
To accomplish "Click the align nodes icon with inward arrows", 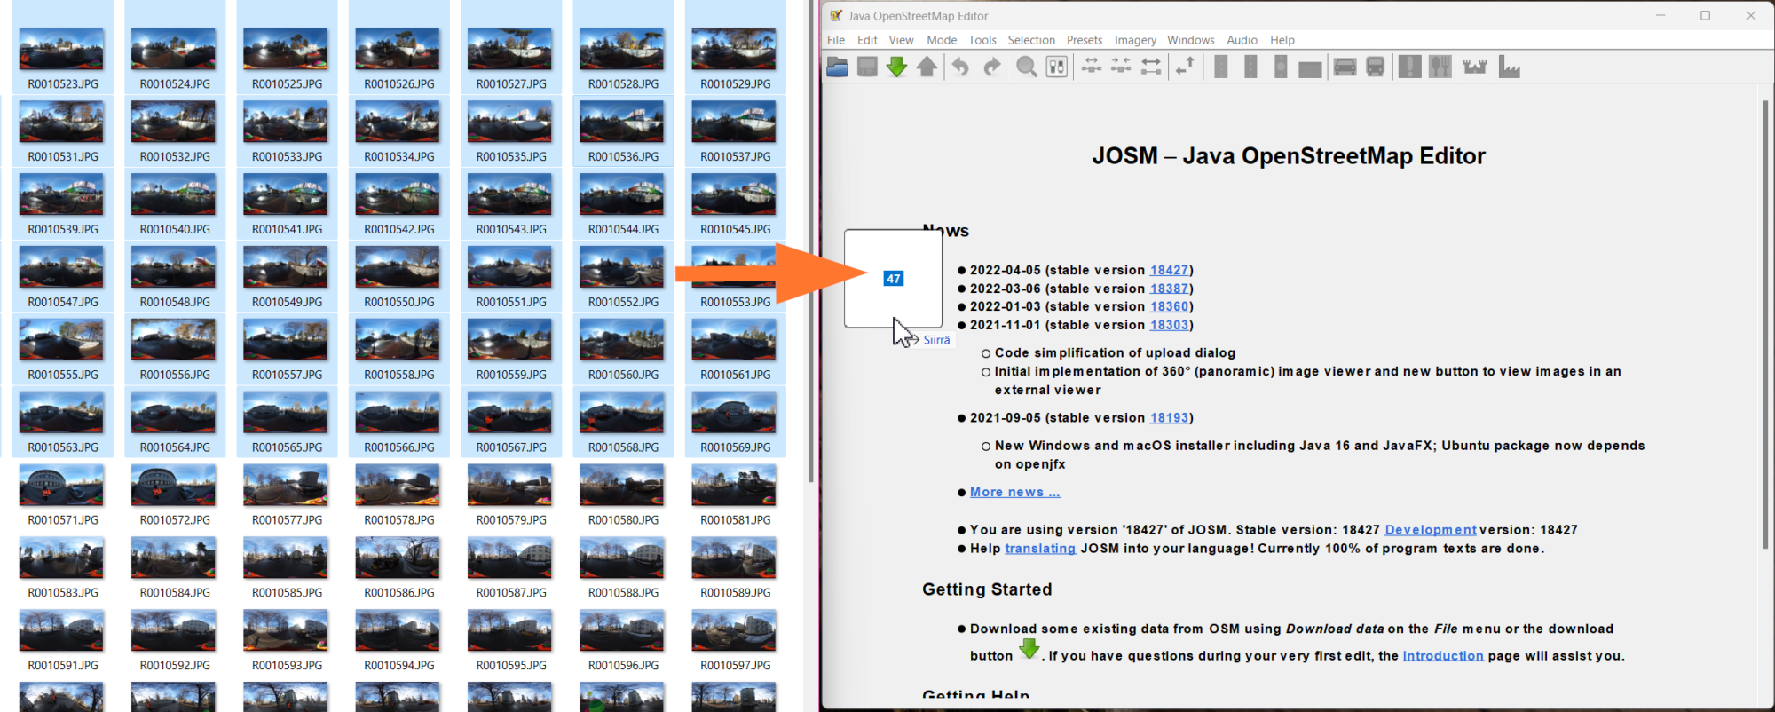I will point(1121,67).
